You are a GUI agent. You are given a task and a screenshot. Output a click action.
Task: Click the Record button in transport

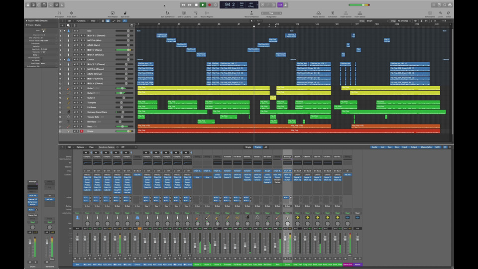pos(209,4)
